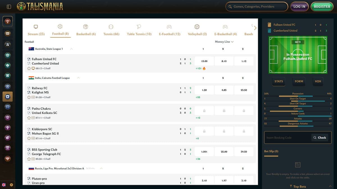Select odds 39.50 for George Telegraph FC
The height and width of the screenshot is (189, 337).
point(244,151)
